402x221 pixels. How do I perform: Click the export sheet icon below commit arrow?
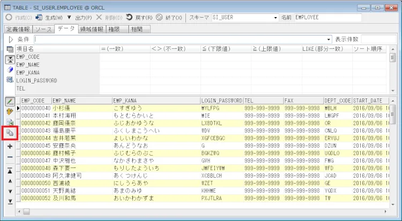[10, 123]
